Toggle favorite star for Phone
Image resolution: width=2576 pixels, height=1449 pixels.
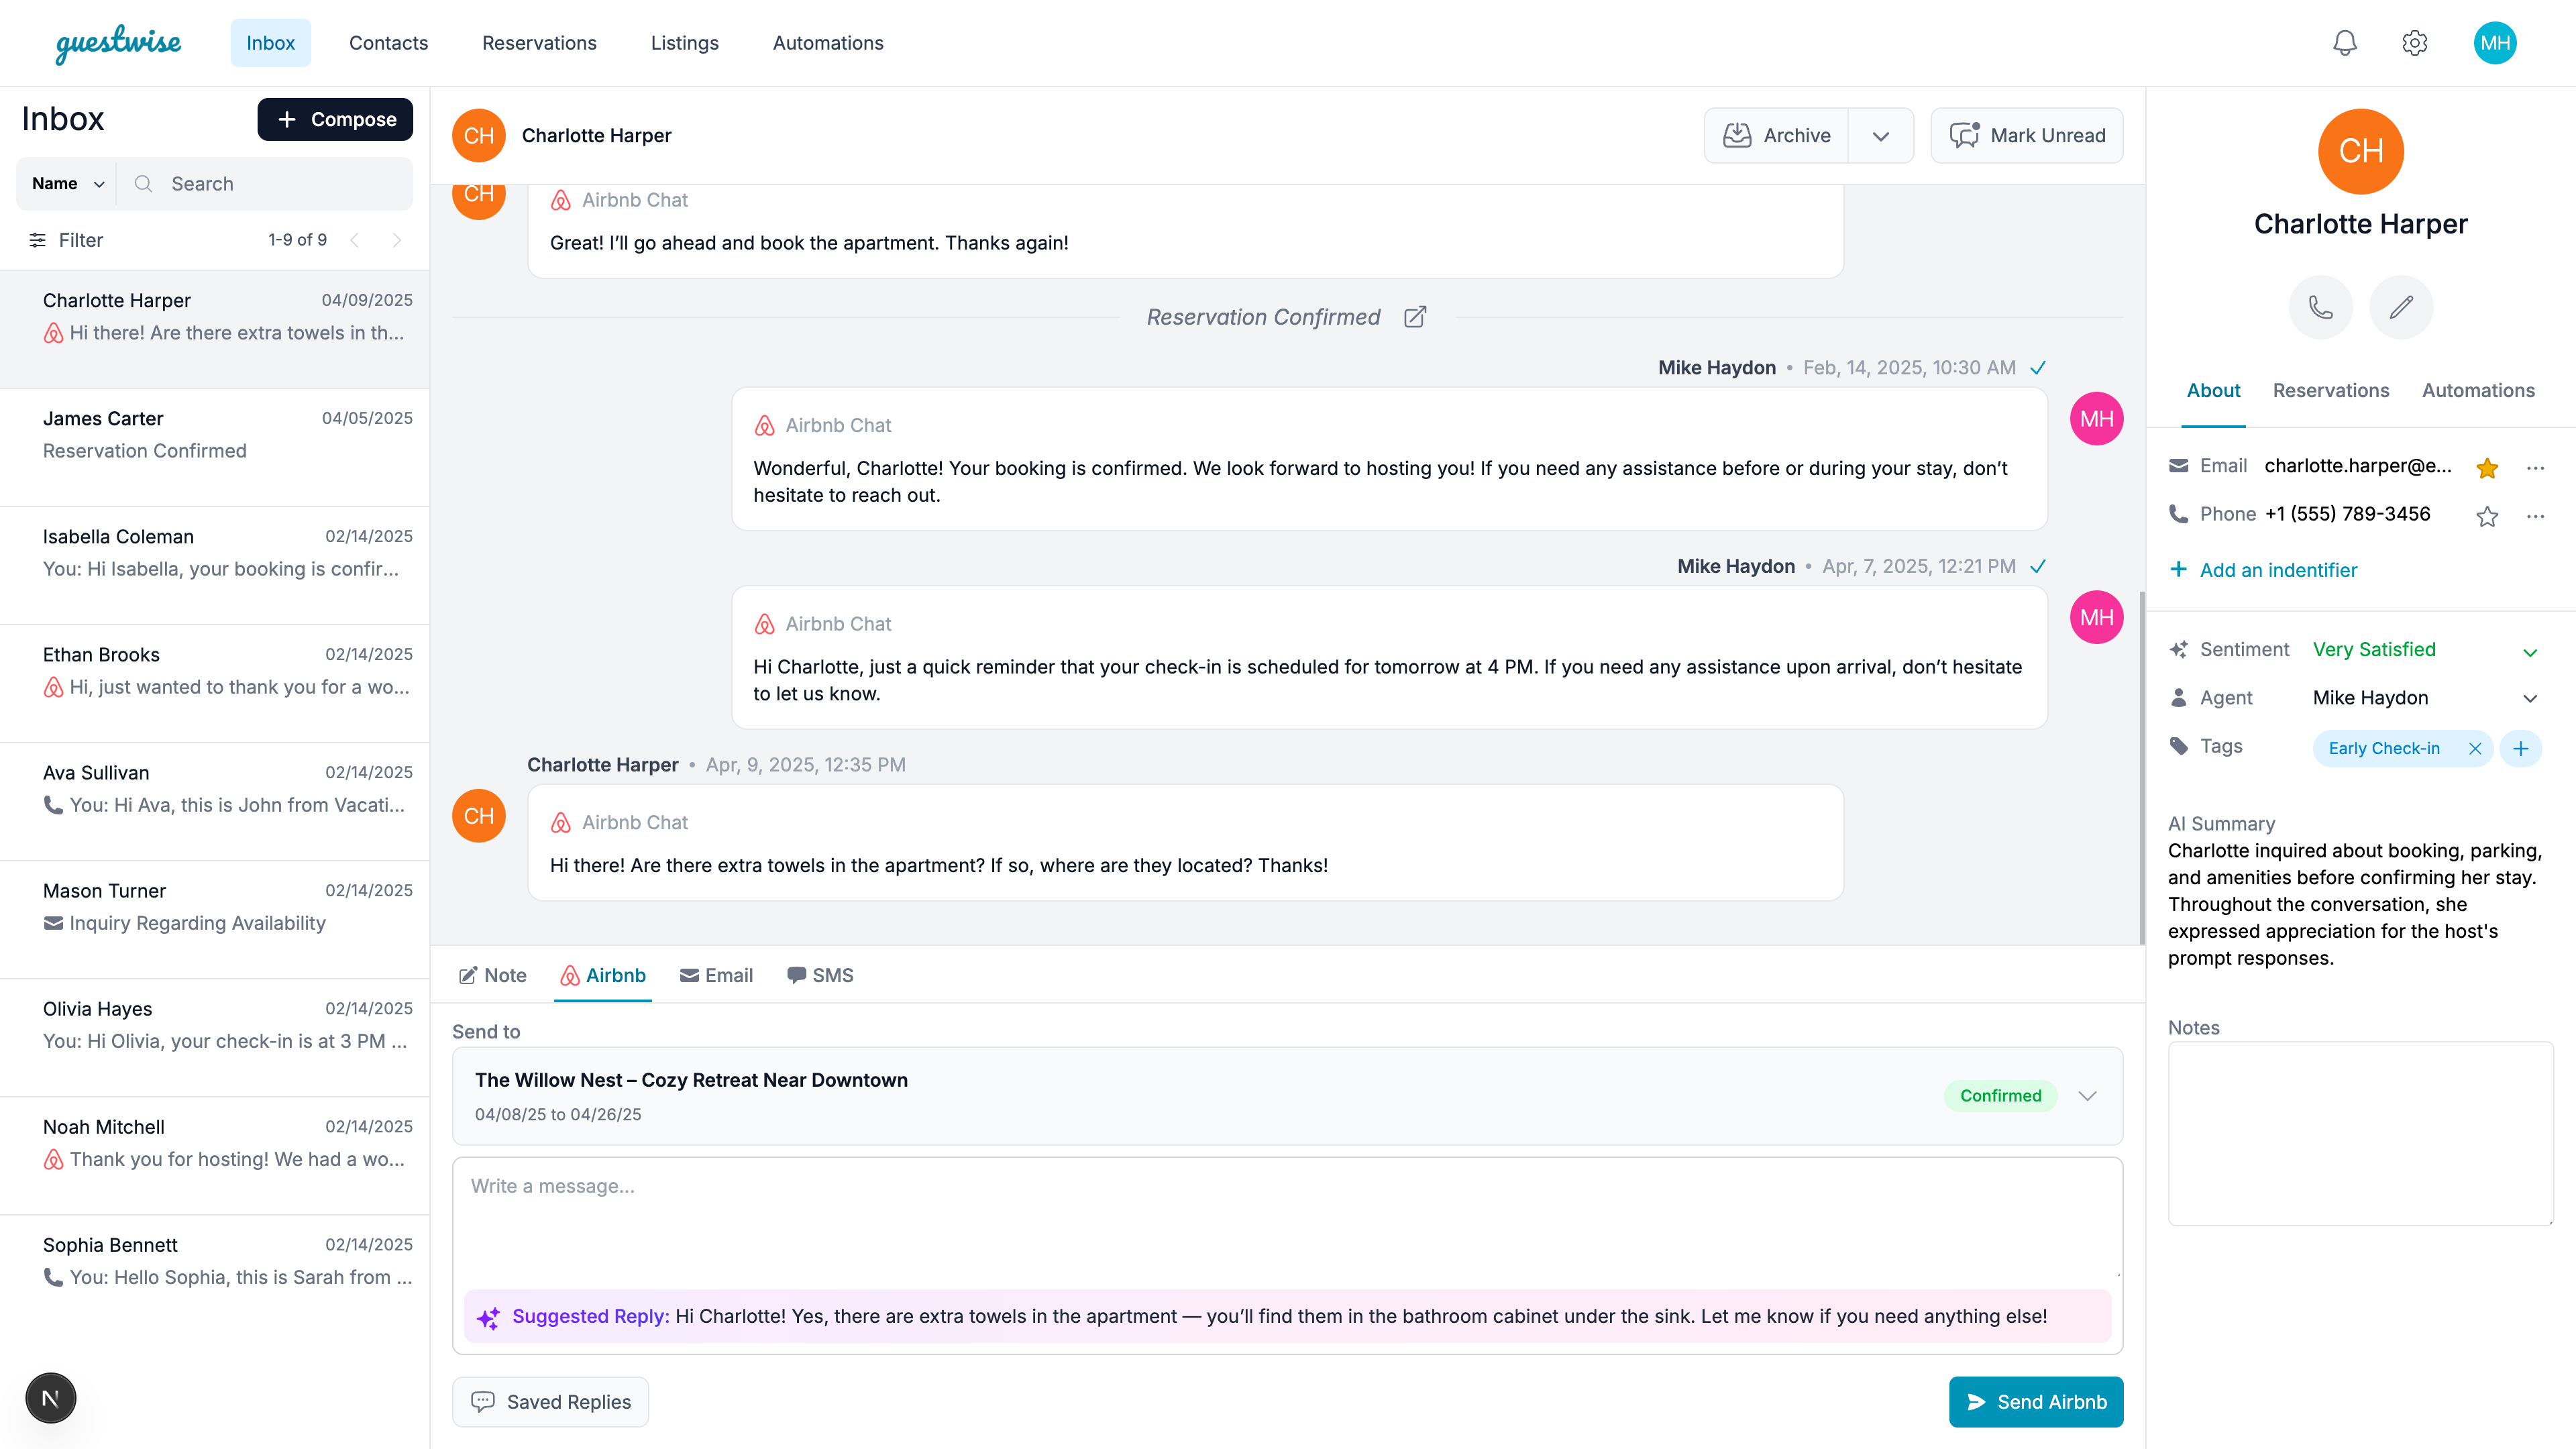(x=2487, y=516)
